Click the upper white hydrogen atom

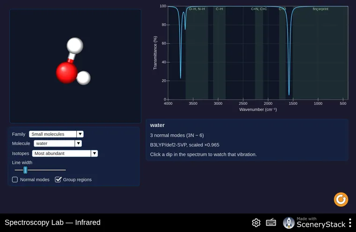[x=75, y=45]
